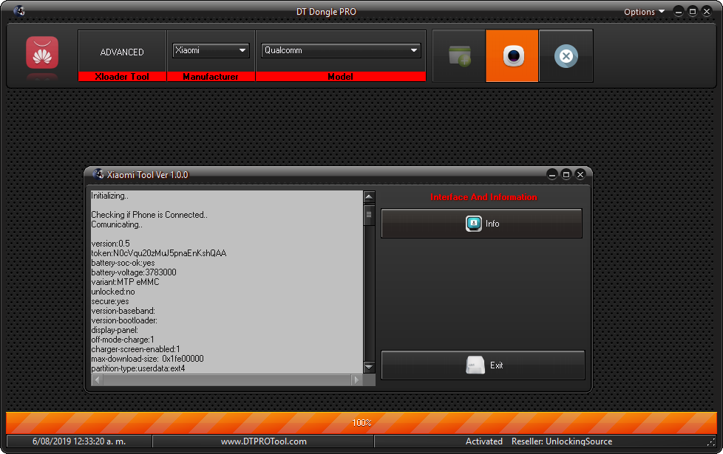
Task: Click the Xiaomi Tool window title icon
Action: (x=98, y=174)
